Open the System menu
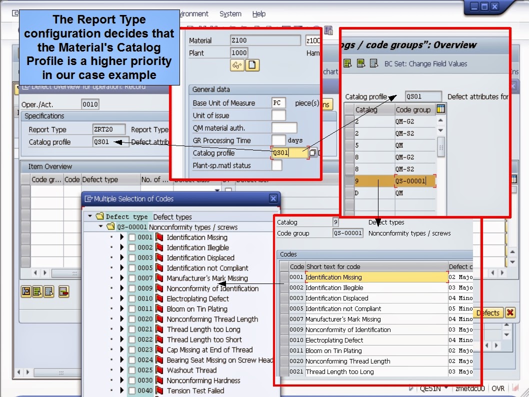The height and width of the screenshot is (397, 529). (230, 13)
